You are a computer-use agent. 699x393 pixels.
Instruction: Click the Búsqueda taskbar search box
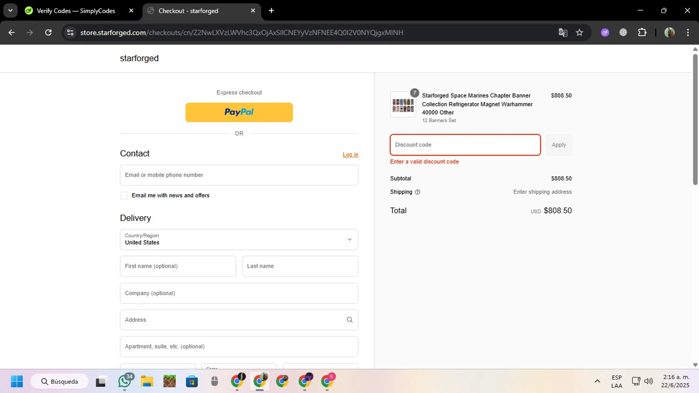tap(59, 381)
